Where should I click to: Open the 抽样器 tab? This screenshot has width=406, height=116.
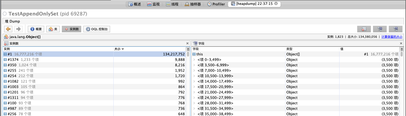pyautogui.click(x=193, y=4)
